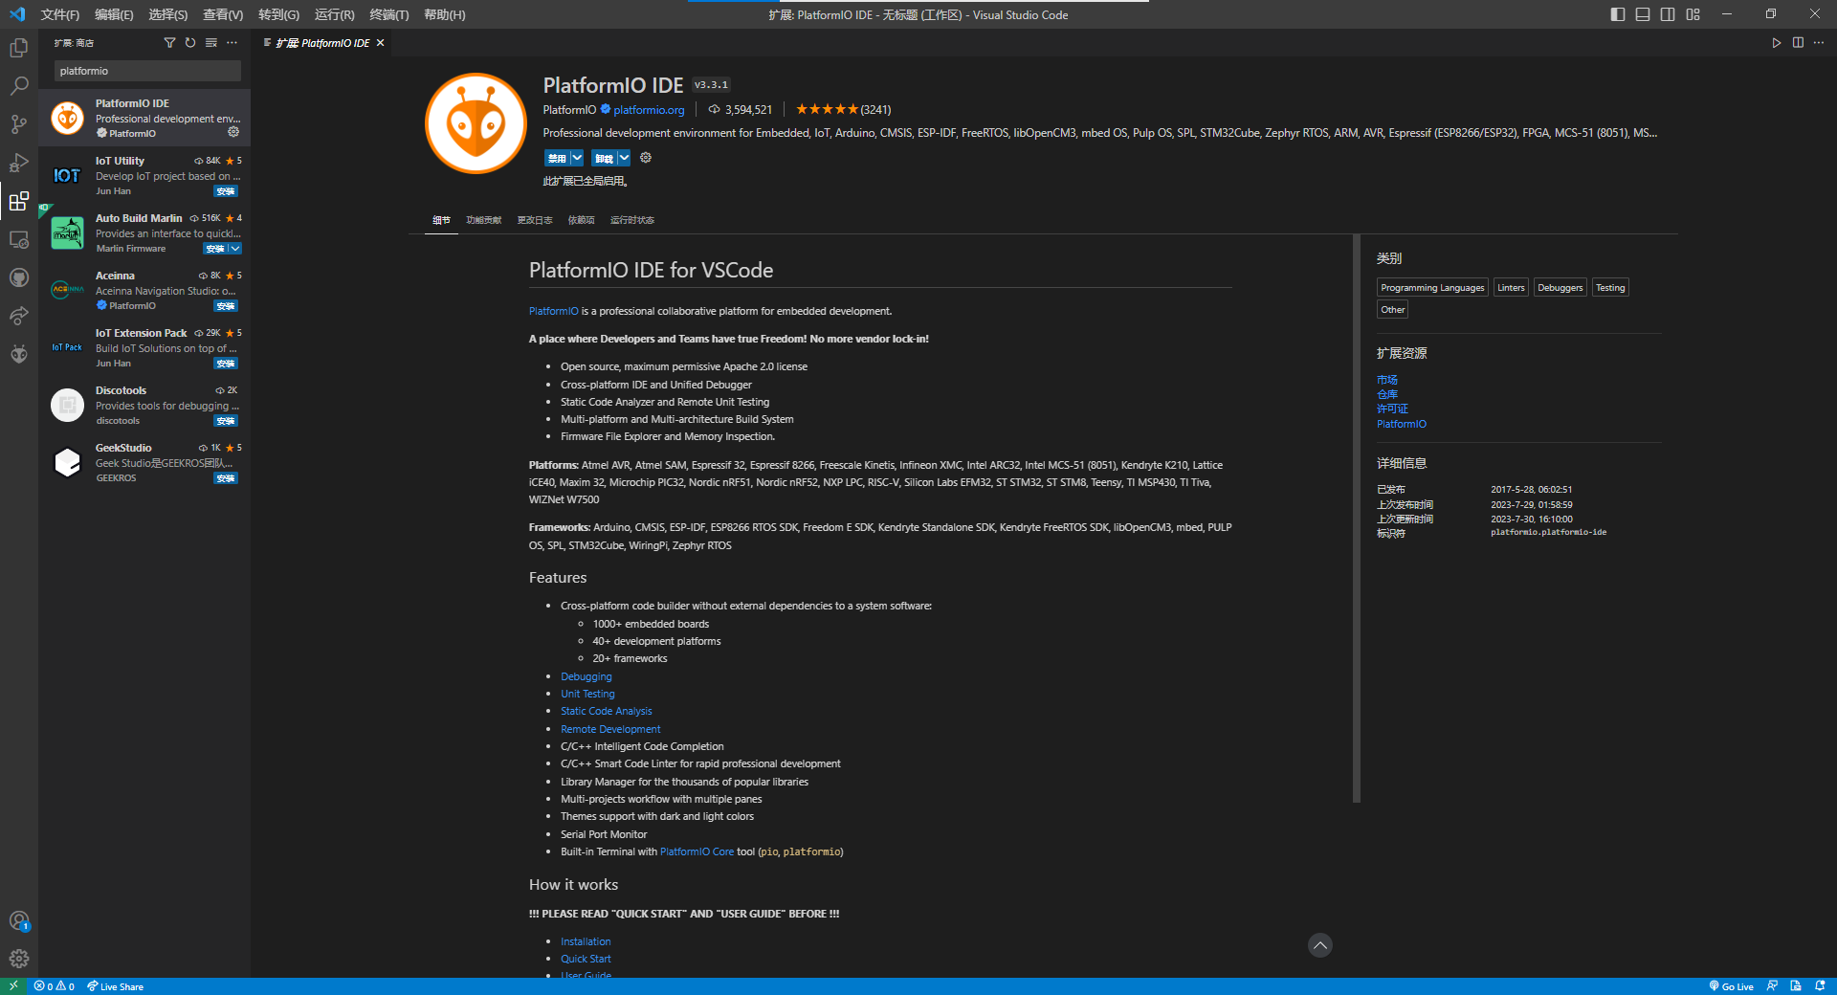This screenshot has height=995, width=1837.
Task: Open notifications bell in status bar
Action: [x=1820, y=986]
